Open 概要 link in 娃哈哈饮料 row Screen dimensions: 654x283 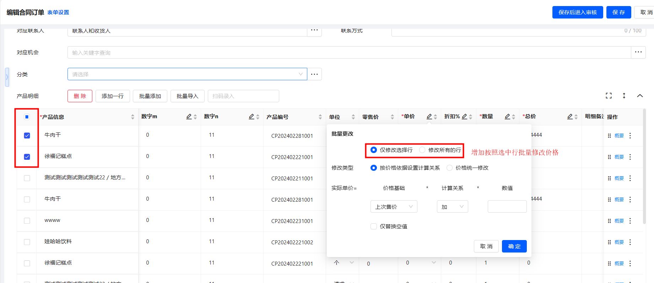[x=619, y=242]
